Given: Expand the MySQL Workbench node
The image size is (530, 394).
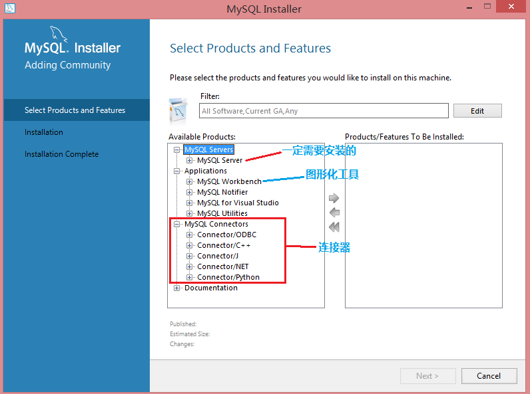Looking at the screenshot, I should 189,181.
